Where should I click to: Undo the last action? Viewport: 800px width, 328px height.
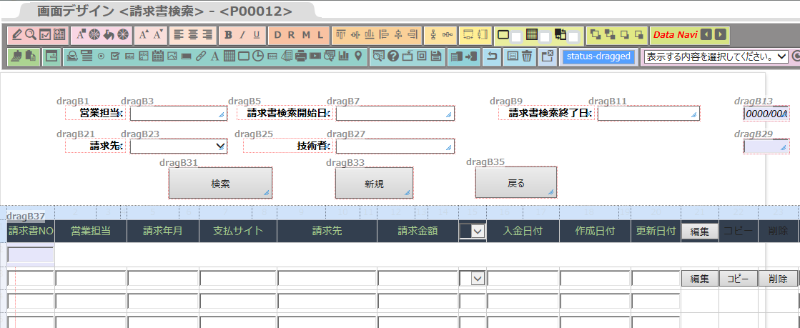[492, 56]
